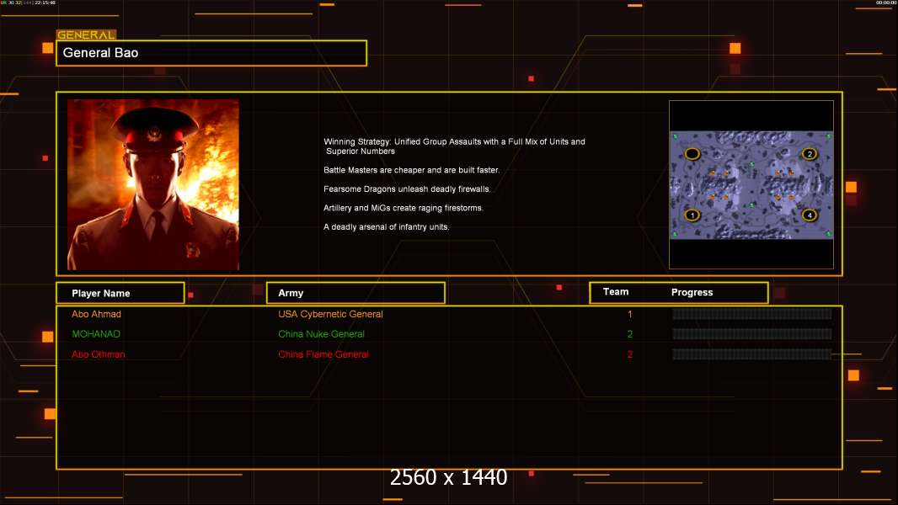
Task: Select start position marker 4 on map
Action: 810,215
